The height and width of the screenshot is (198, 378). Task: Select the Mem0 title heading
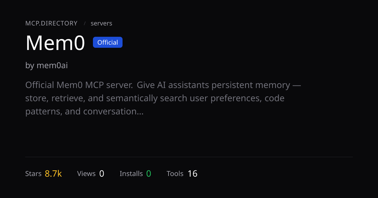point(55,43)
